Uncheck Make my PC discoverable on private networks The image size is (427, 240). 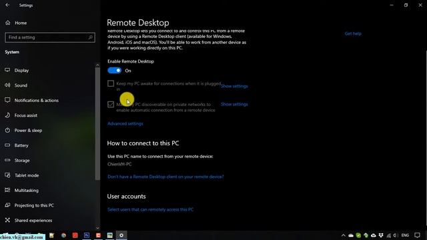pos(111,104)
